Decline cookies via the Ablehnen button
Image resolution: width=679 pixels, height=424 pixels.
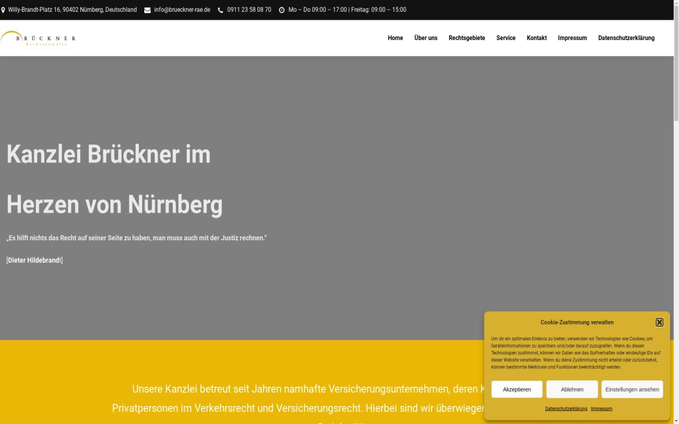(x=571, y=389)
